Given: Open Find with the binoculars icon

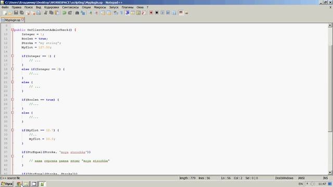Looking at the screenshot, I should pos(77,12).
